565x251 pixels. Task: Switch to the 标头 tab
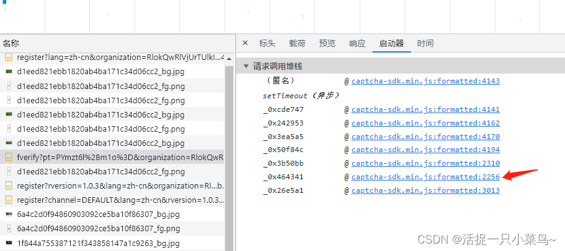(x=267, y=43)
